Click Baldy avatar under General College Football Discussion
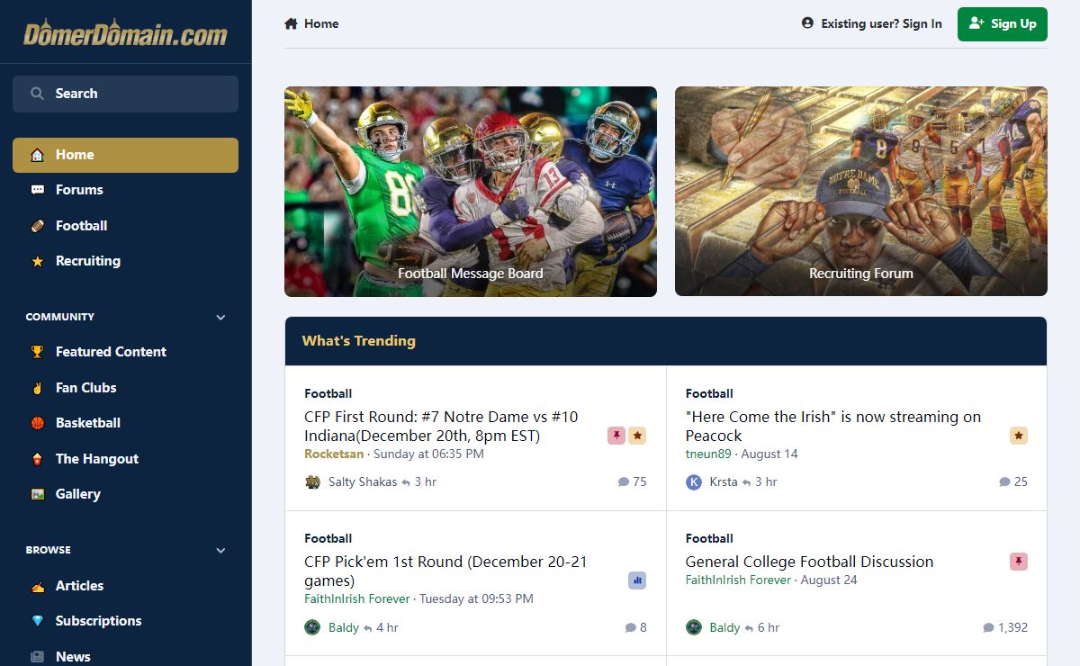The image size is (1080, 666). coord(694,627)
